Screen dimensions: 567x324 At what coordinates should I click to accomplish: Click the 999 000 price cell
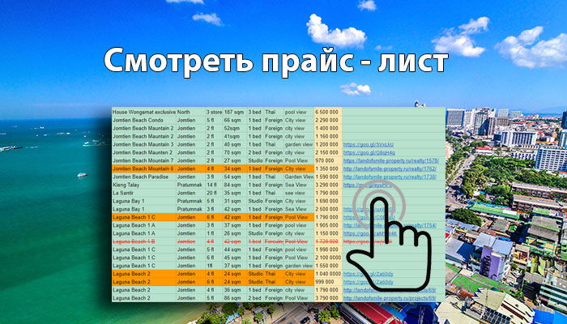(x=326, y=281)
